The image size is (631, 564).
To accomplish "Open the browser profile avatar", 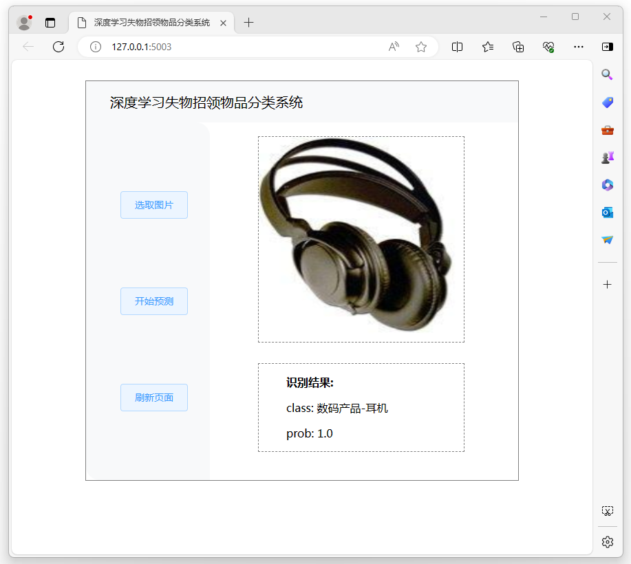I will point(24,23).
